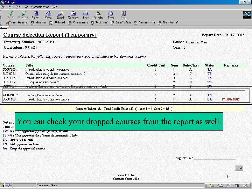
Task: Open the Security info icon
Action: [x=98, y=15]
